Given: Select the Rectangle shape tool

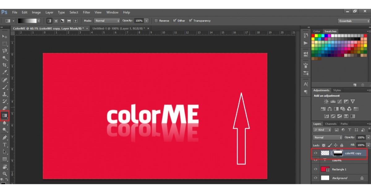Looking at the screenshot, I should pyautogui.click(x=5, y=159).
